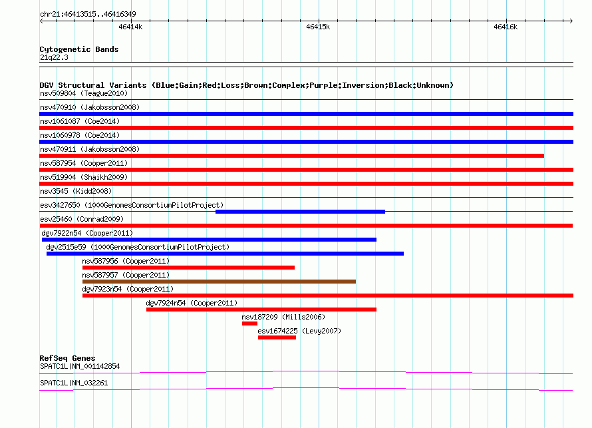Open the nsv1061087 (Coe2014) variant label
The width and height of the screenshot is (592, 428).
click(x=80, y=121)
